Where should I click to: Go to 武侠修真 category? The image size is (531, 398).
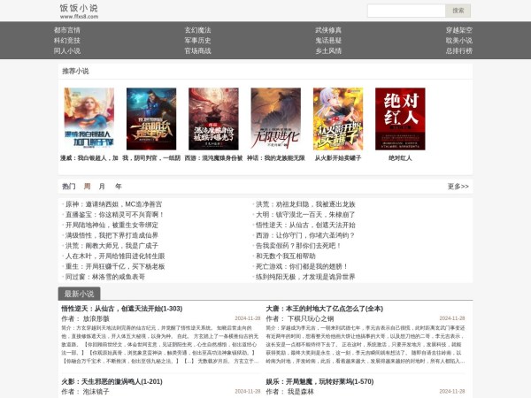pos(328,29)
